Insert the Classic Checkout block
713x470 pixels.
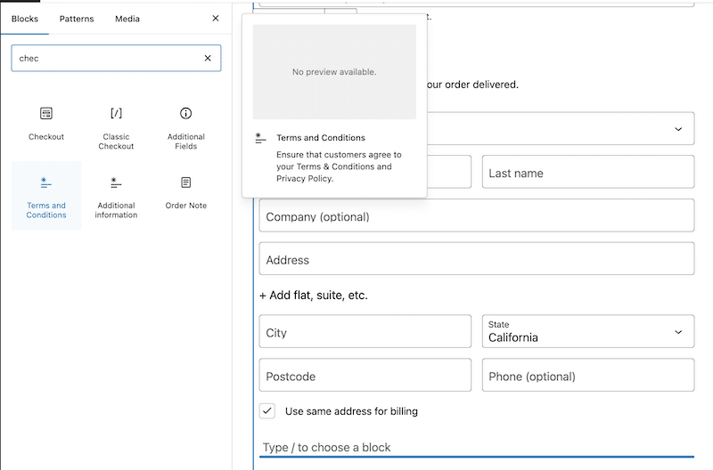pyautogui.click(x=116, y=126)
